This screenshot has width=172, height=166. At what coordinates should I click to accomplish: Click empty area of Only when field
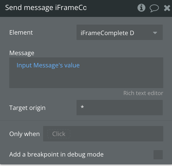click(116, 134)
